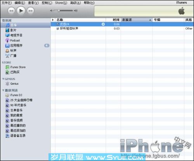Open the 查看(V) menu
This screenshot has height=161, width=194.
click(x=33, y=3)
